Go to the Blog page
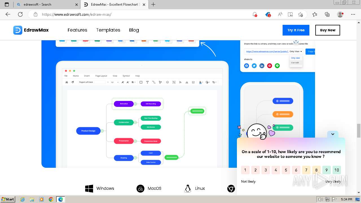 (134, 30)
